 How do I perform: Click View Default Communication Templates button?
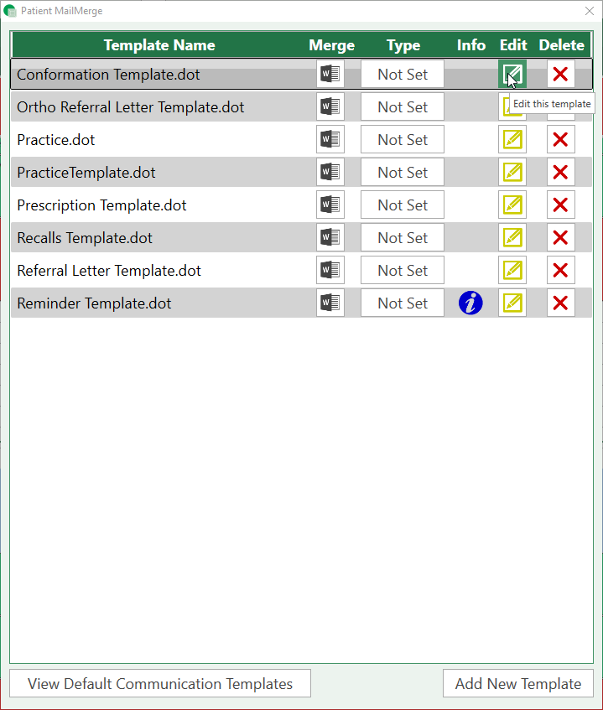pyautogui.click(x=160, y=683)
